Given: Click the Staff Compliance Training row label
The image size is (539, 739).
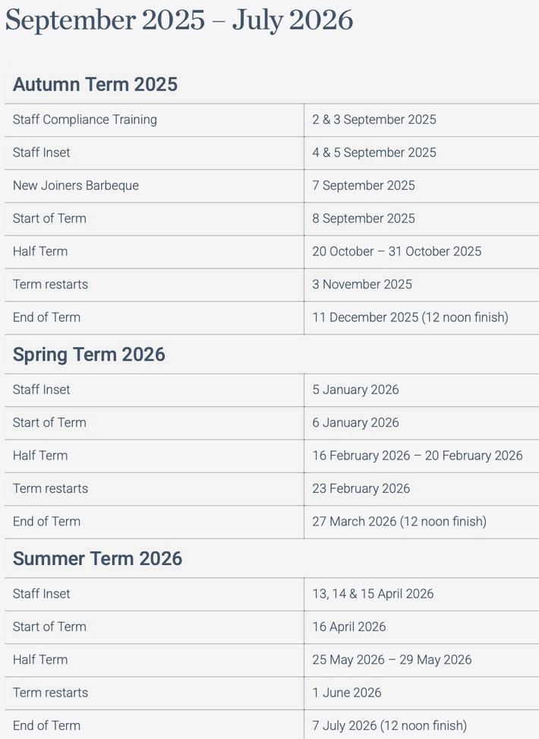Looking at the screenshot, I should (85, 120).
